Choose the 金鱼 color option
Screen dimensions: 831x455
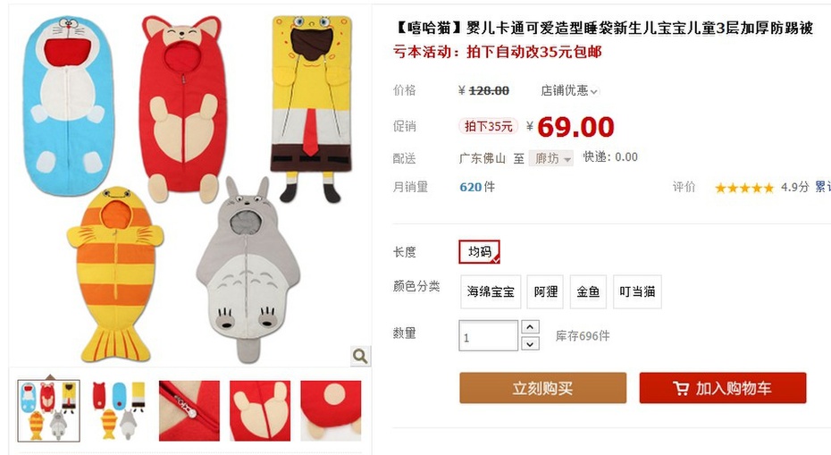tap(588, 291)
